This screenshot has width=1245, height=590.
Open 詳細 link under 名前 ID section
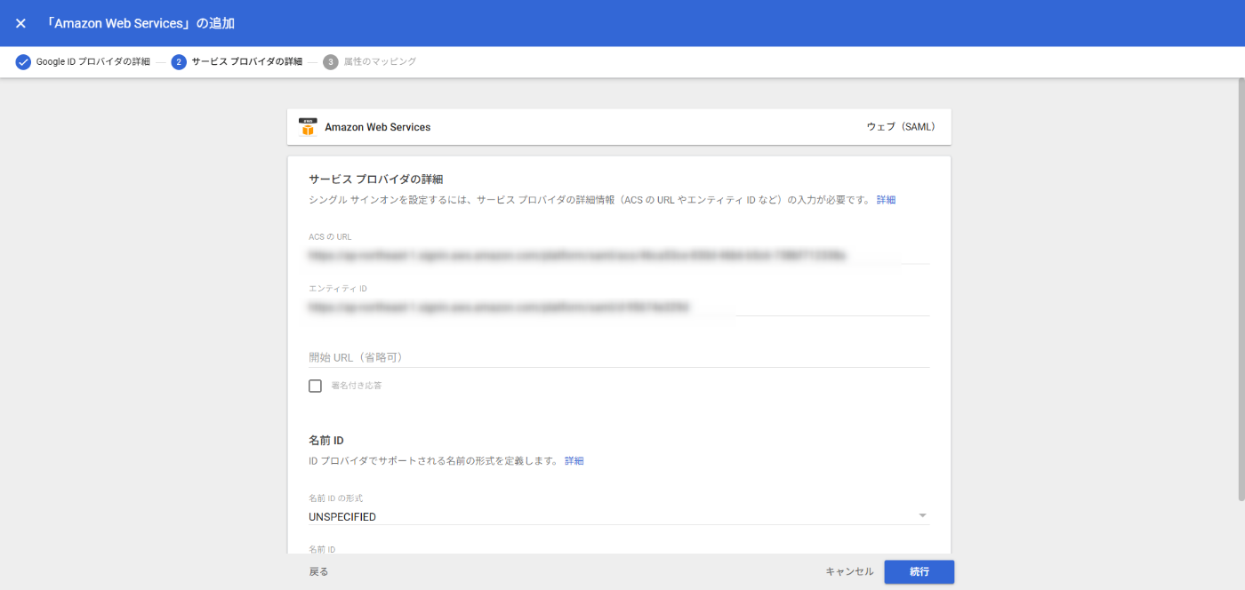[574, 460]
